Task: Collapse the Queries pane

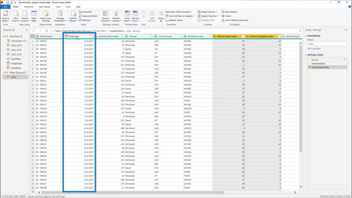Action: coord(27,30)
